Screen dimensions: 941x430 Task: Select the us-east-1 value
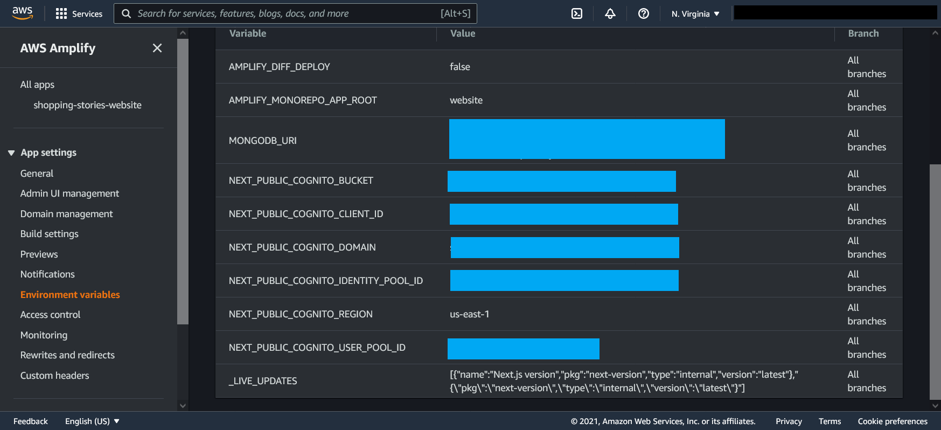tap(470, 314)
